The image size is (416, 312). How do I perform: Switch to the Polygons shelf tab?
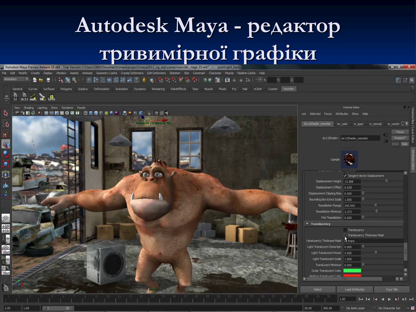[x=66, y=89]
